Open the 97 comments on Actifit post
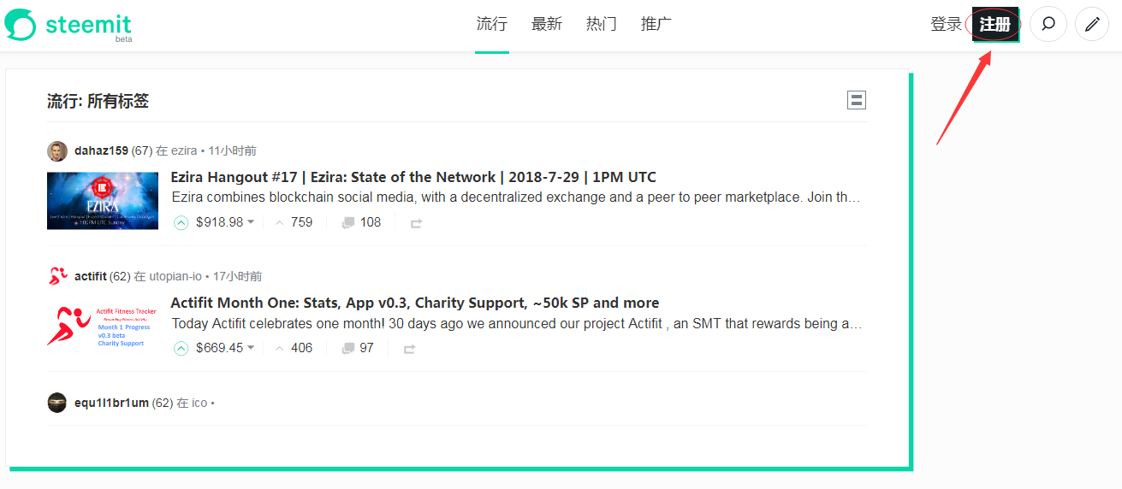 358,348
